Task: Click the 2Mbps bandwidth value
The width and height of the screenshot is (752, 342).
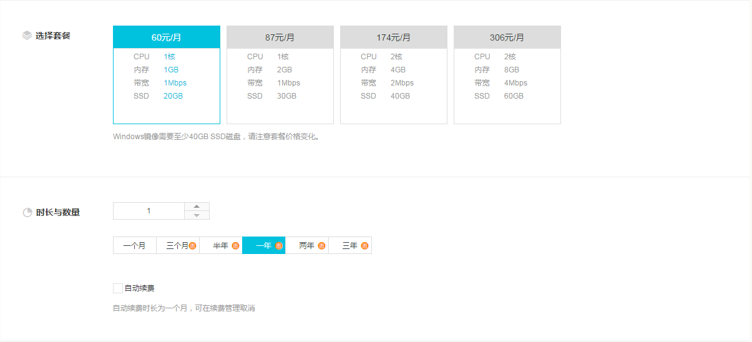Action: 403,83
